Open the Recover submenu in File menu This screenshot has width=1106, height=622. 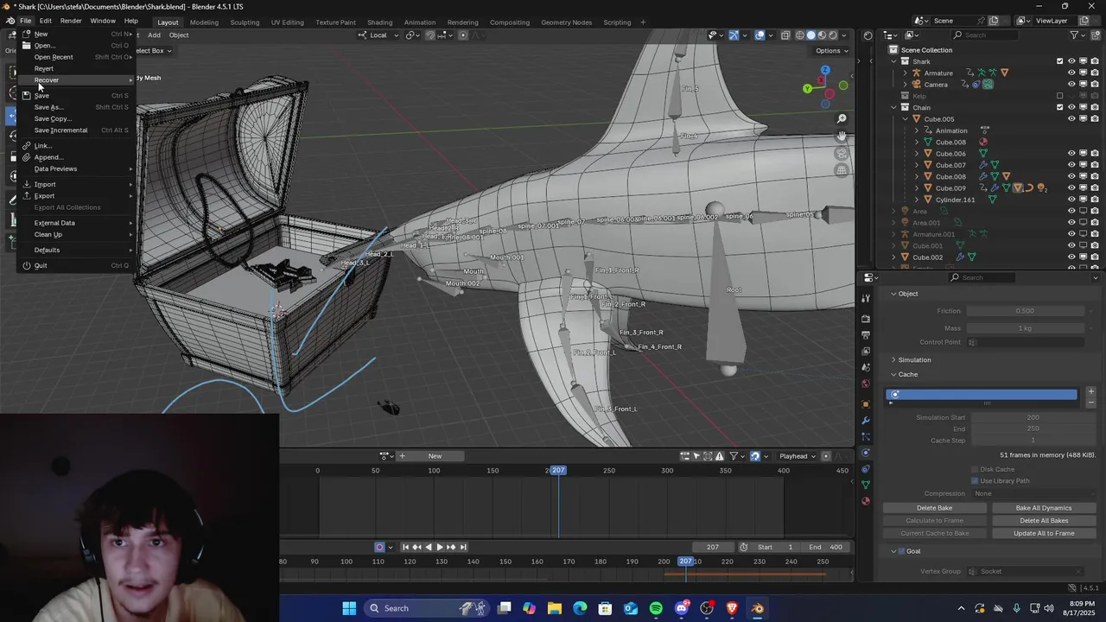(77, 79)
